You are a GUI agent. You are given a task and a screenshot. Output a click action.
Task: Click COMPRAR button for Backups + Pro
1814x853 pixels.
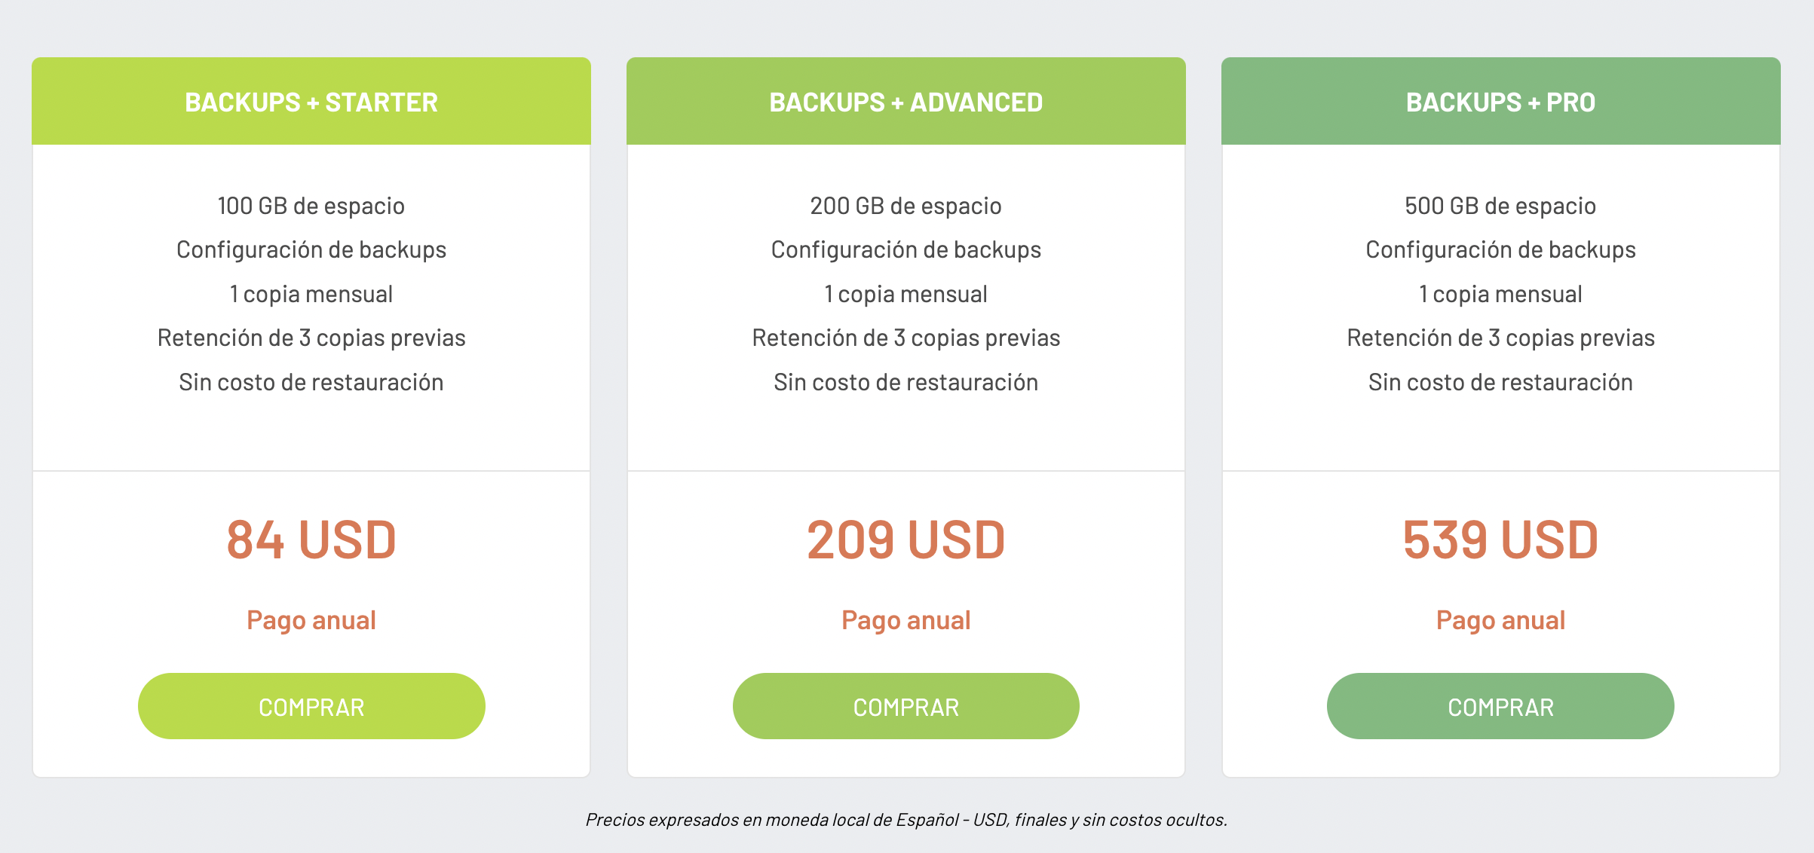point(1500,706)
